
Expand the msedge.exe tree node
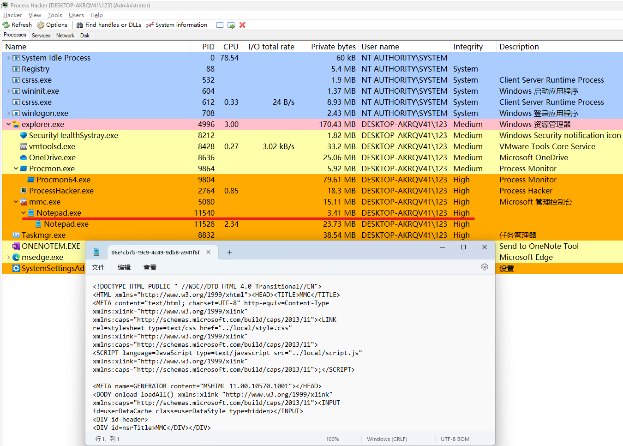point(8,257)
